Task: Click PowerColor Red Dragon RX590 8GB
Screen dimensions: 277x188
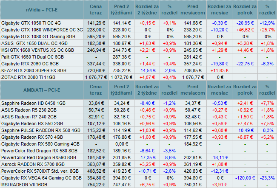Action: [x=39, y=157]
